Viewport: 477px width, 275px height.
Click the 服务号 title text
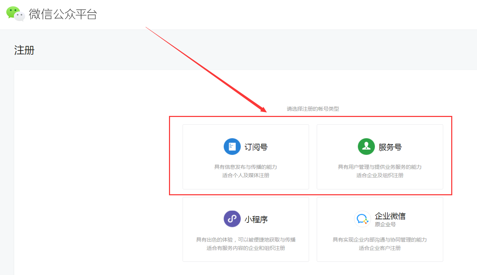point(390,147)
